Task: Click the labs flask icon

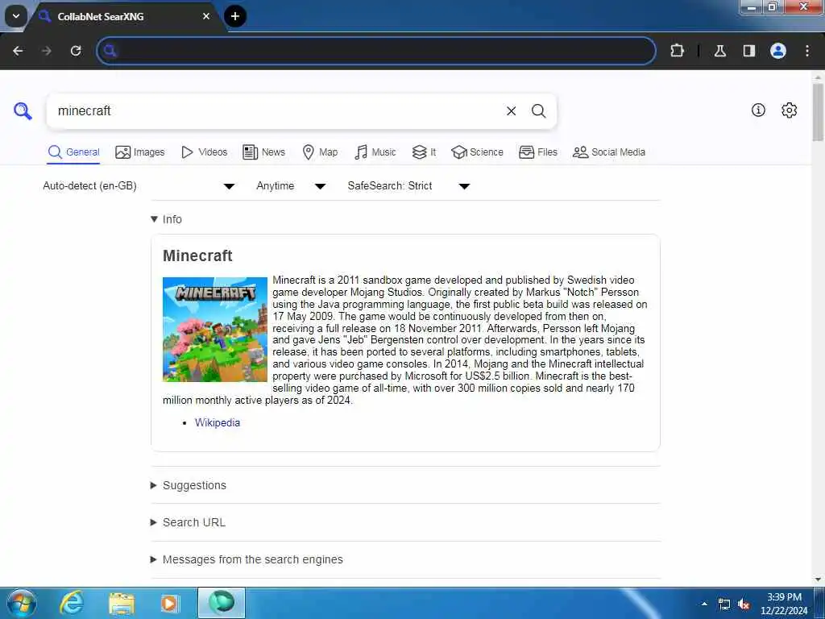Action: tap(719, 51)
